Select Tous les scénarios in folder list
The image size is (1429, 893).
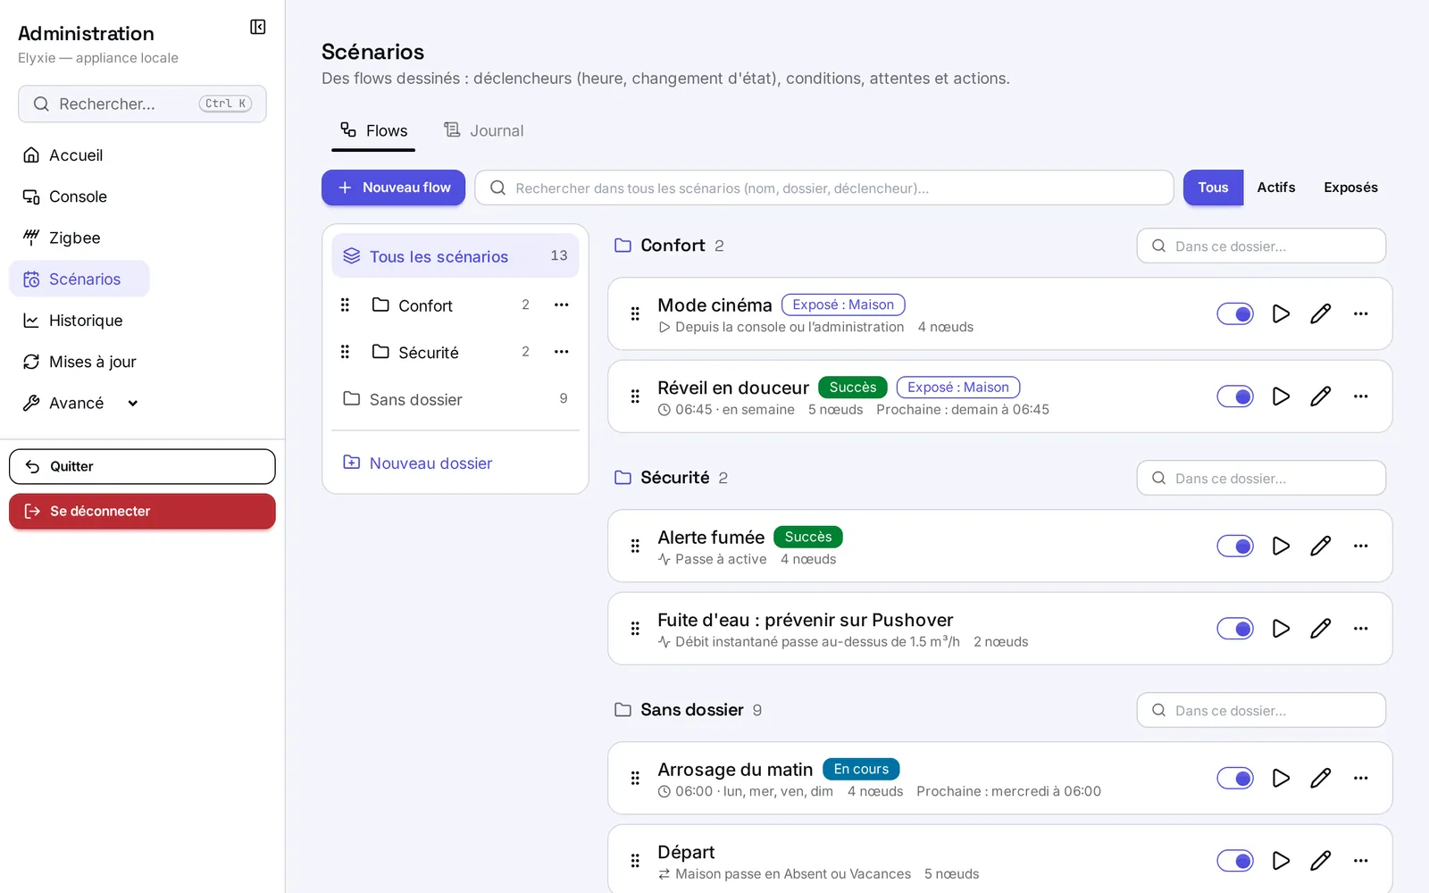pyautogui.click(x=455, y=256)
